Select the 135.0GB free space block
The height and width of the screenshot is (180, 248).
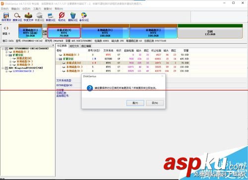(210, 31)
